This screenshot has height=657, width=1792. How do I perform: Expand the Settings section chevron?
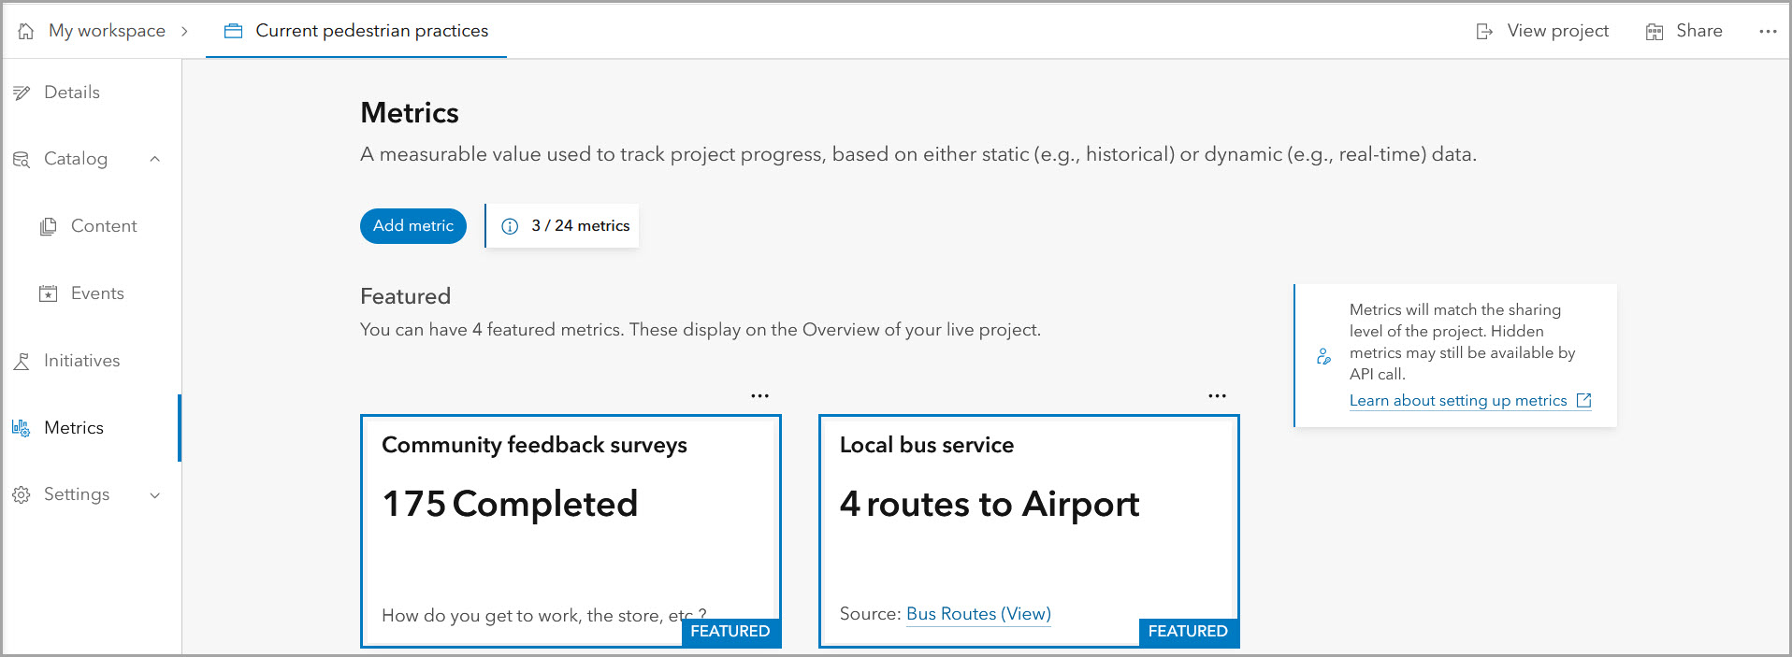pyautogui.click(x=155, y=495)
